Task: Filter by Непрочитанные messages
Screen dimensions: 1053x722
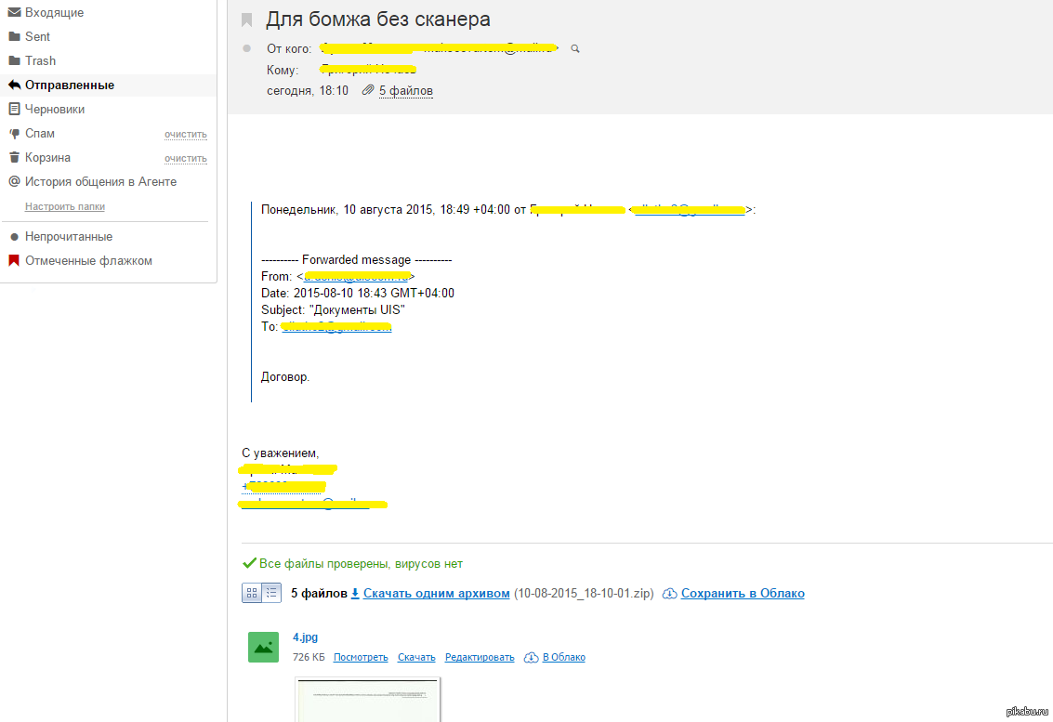Action: click(68, 236)
